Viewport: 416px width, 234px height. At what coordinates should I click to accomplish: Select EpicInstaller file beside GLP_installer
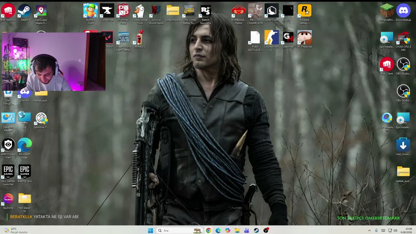pos(403,120)
